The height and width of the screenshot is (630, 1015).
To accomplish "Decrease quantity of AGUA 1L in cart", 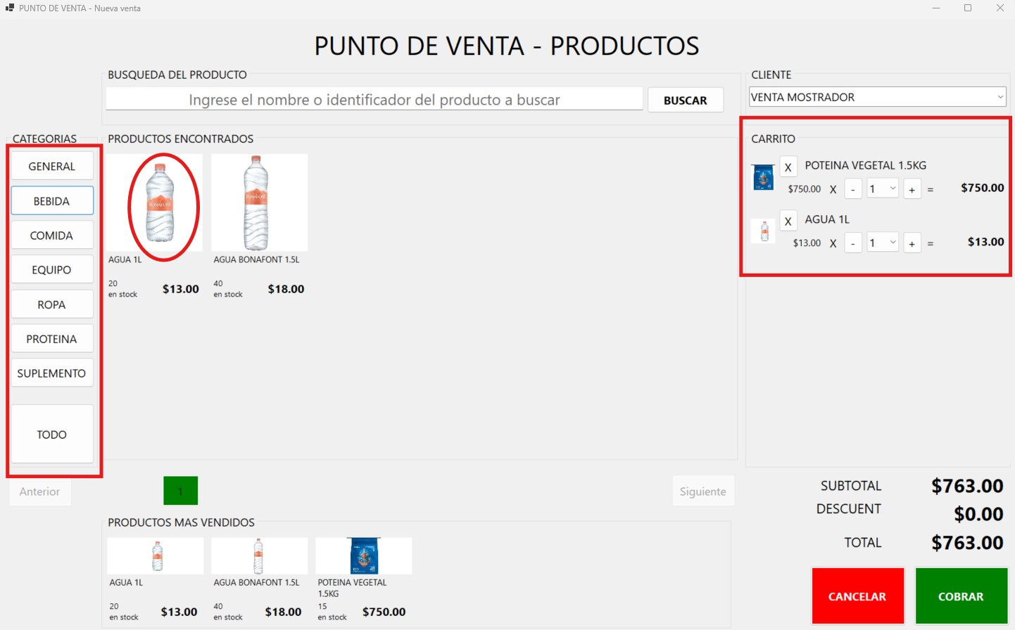I will tap(853, 243).
